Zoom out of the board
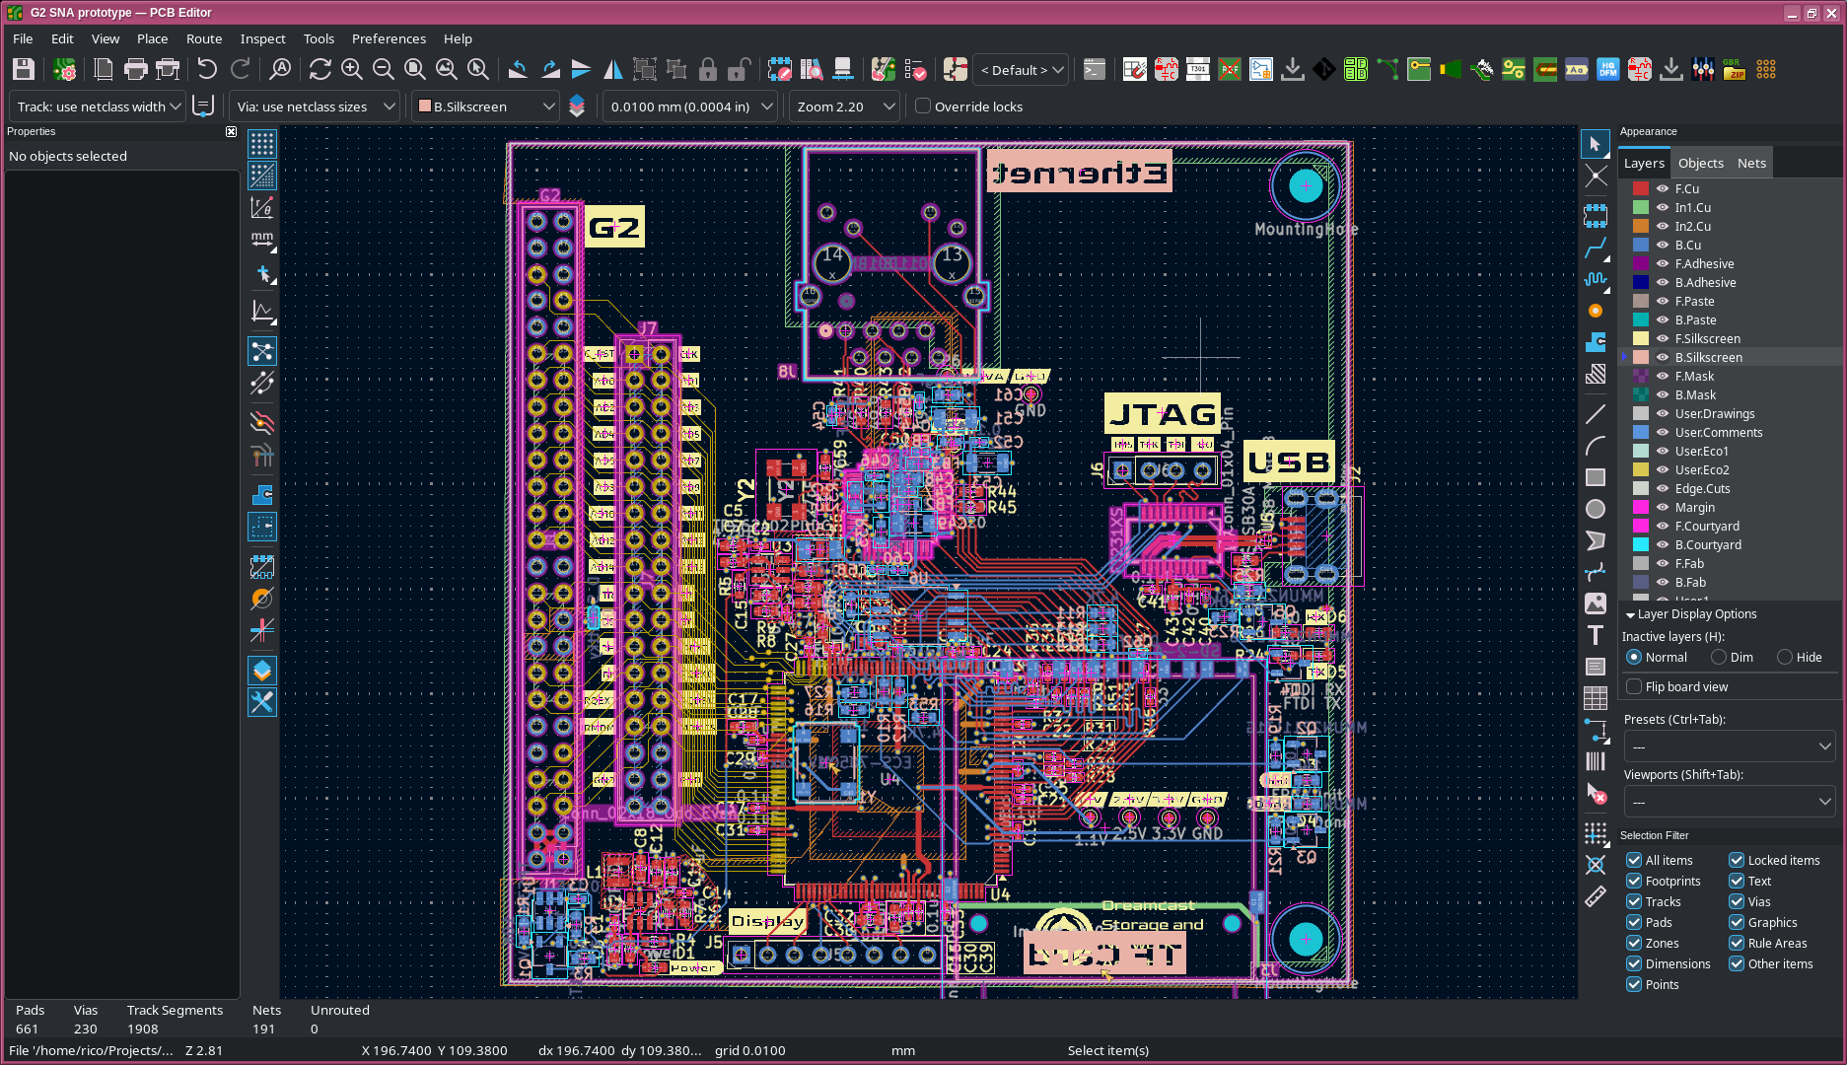Viewport: 1847px width, 1065px height. click(x=383, y=69)
